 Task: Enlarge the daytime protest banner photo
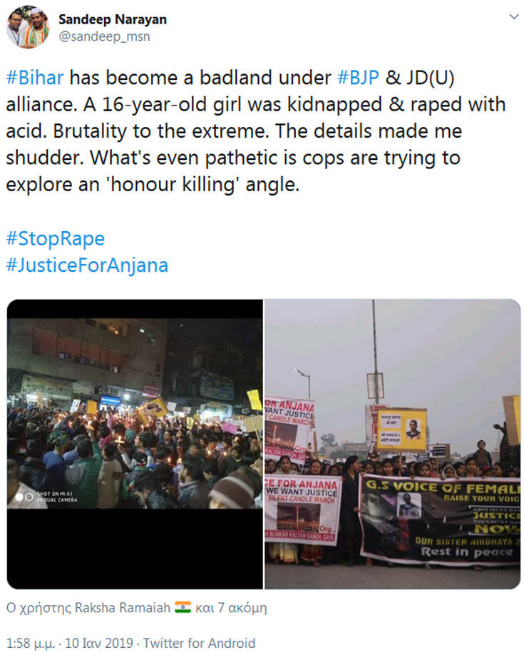(x=393, y=444)
